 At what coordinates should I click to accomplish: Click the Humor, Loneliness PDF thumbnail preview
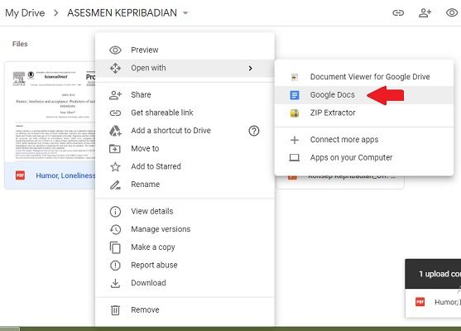[x=50, y=113]
